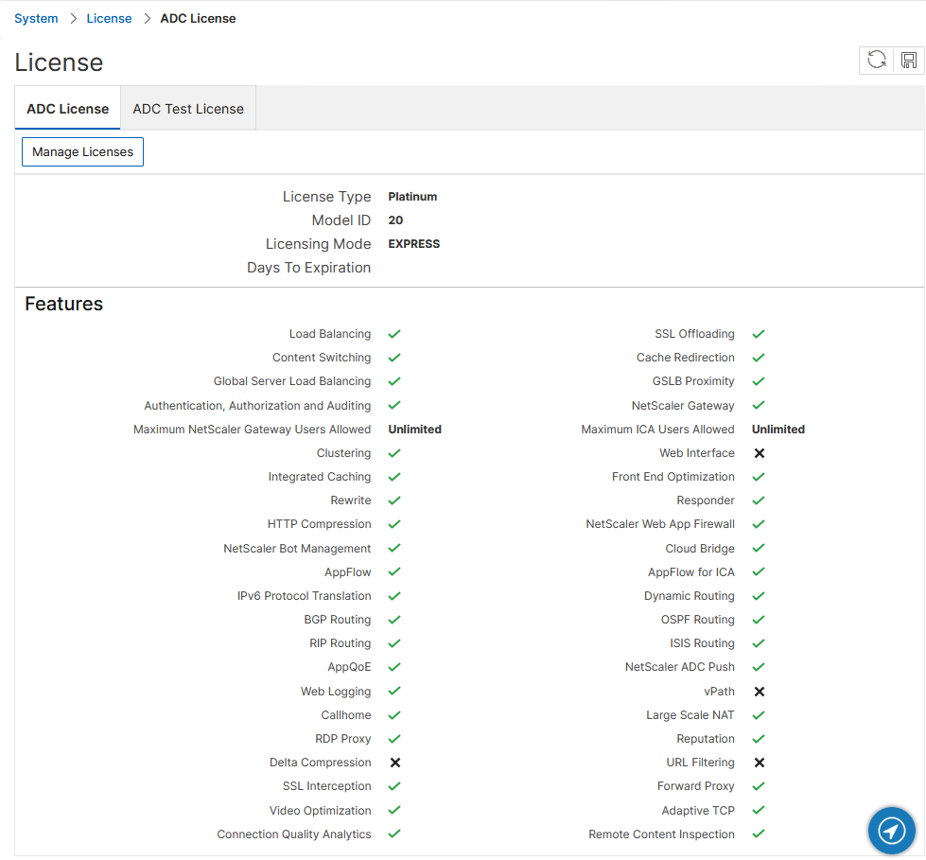926x860 pixels.
Task: Refresh the license page using the circular arrows icon
Action: coord(875,60)
